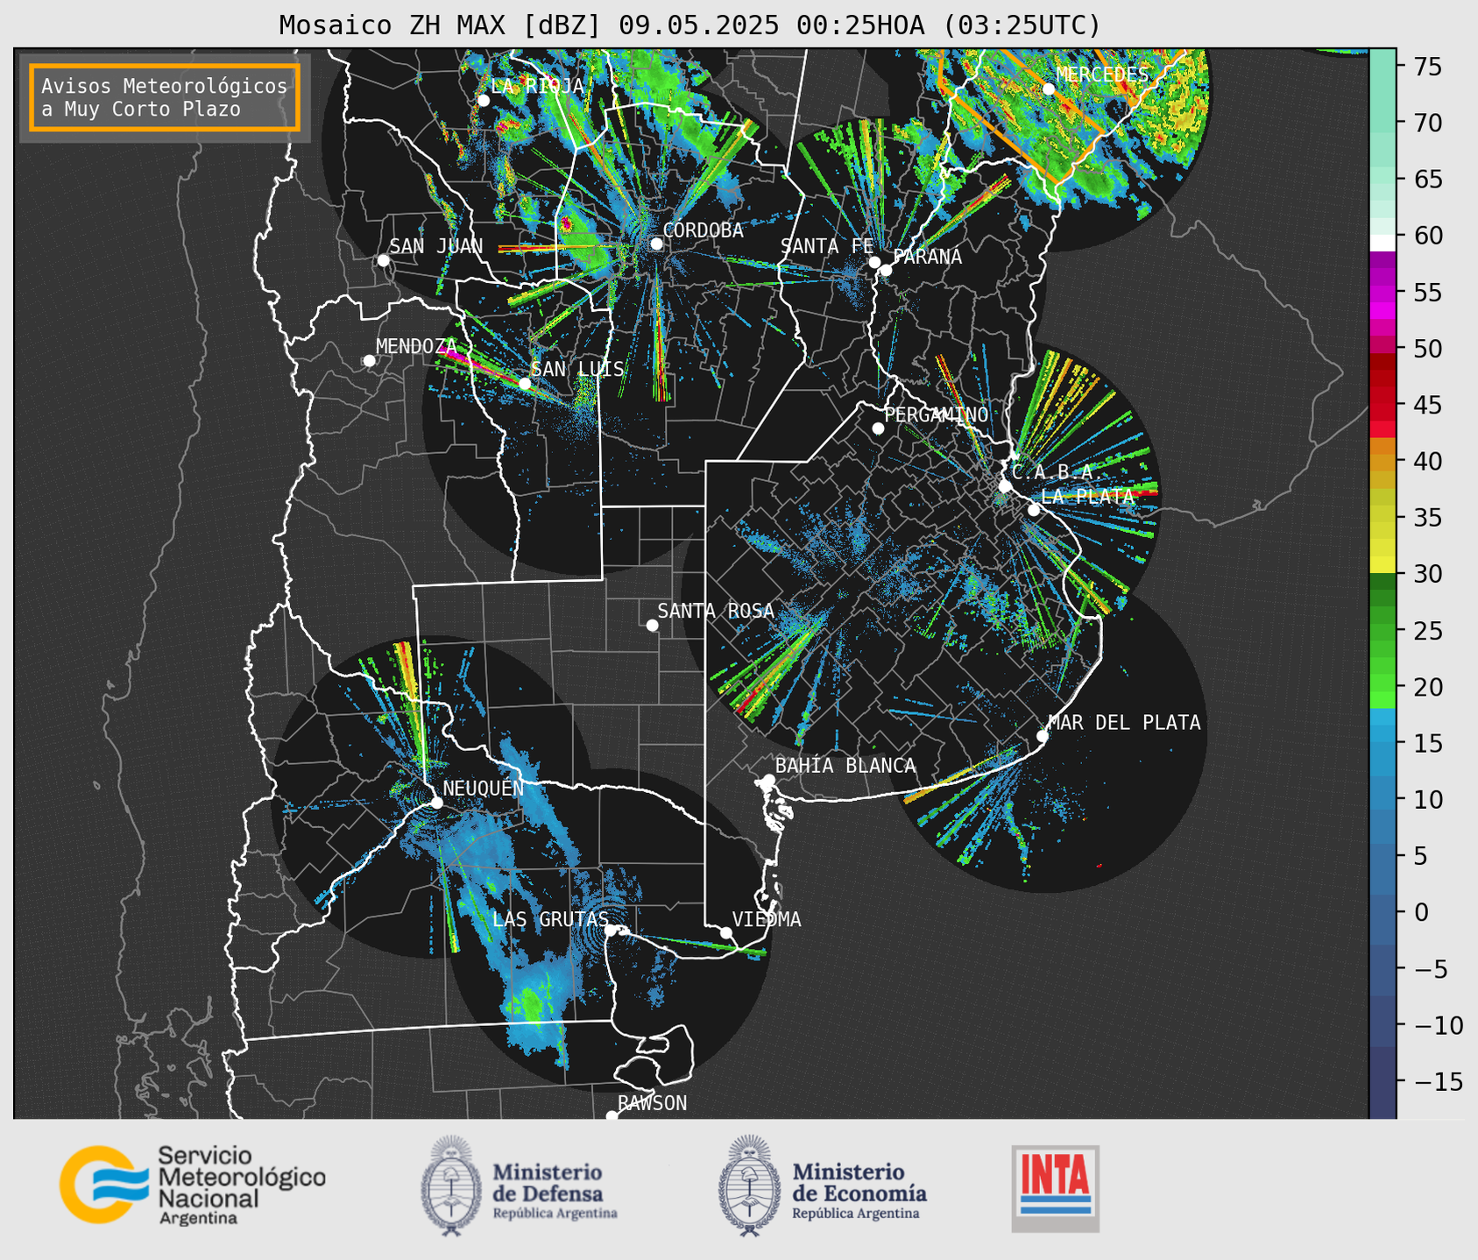The image size is (1478, 1260).
Task: Click the LAS GRUTAS label text
Action: pos(550,919)
